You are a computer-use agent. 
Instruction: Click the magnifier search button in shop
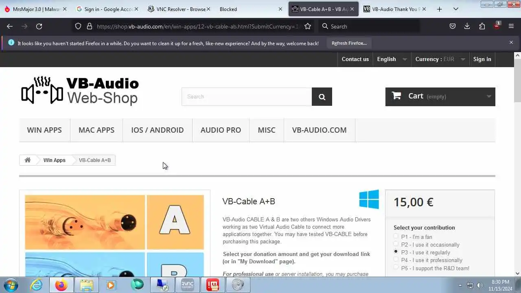322,97
